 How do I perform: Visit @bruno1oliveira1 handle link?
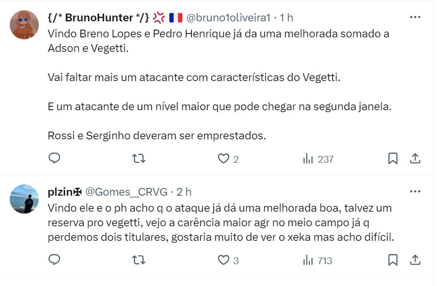[x=228, y=18]
